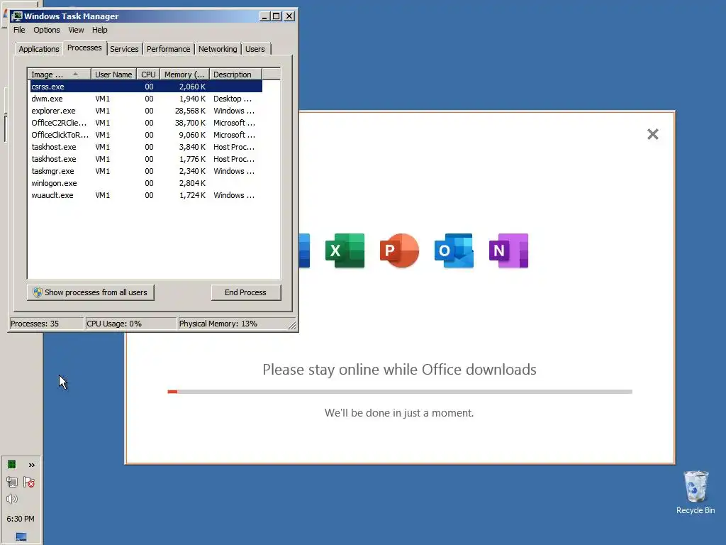Switch to the Applications tab
The width and height of the screenshot is (726, 545).
39,49
